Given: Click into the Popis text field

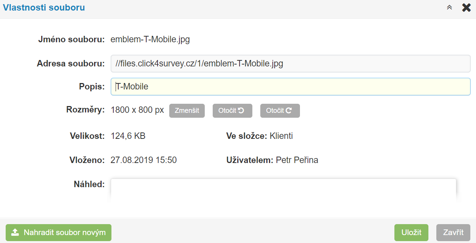Looking at the screenshot, I should (x=291, y=86).
